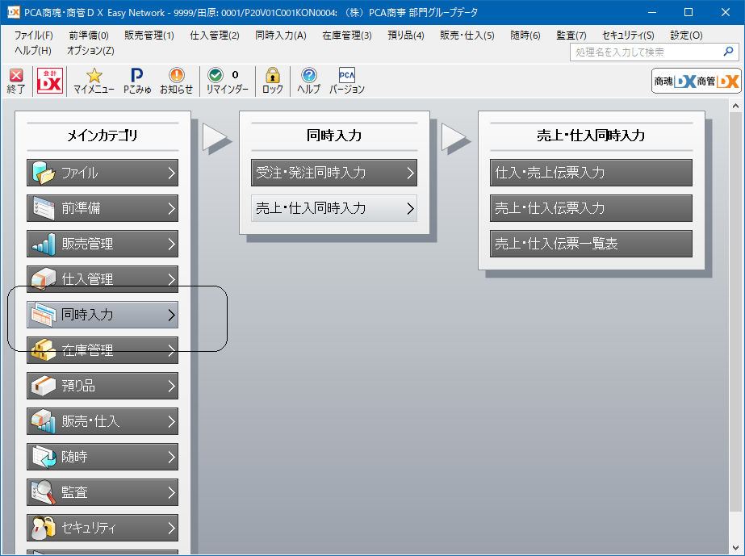Click the PCみゅ icon
Viewport: 745px width, 556px height.
pos(137,82)
